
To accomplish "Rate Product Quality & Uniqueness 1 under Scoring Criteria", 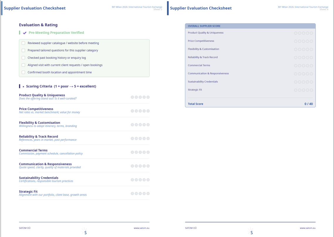I will tap(132, 97).
